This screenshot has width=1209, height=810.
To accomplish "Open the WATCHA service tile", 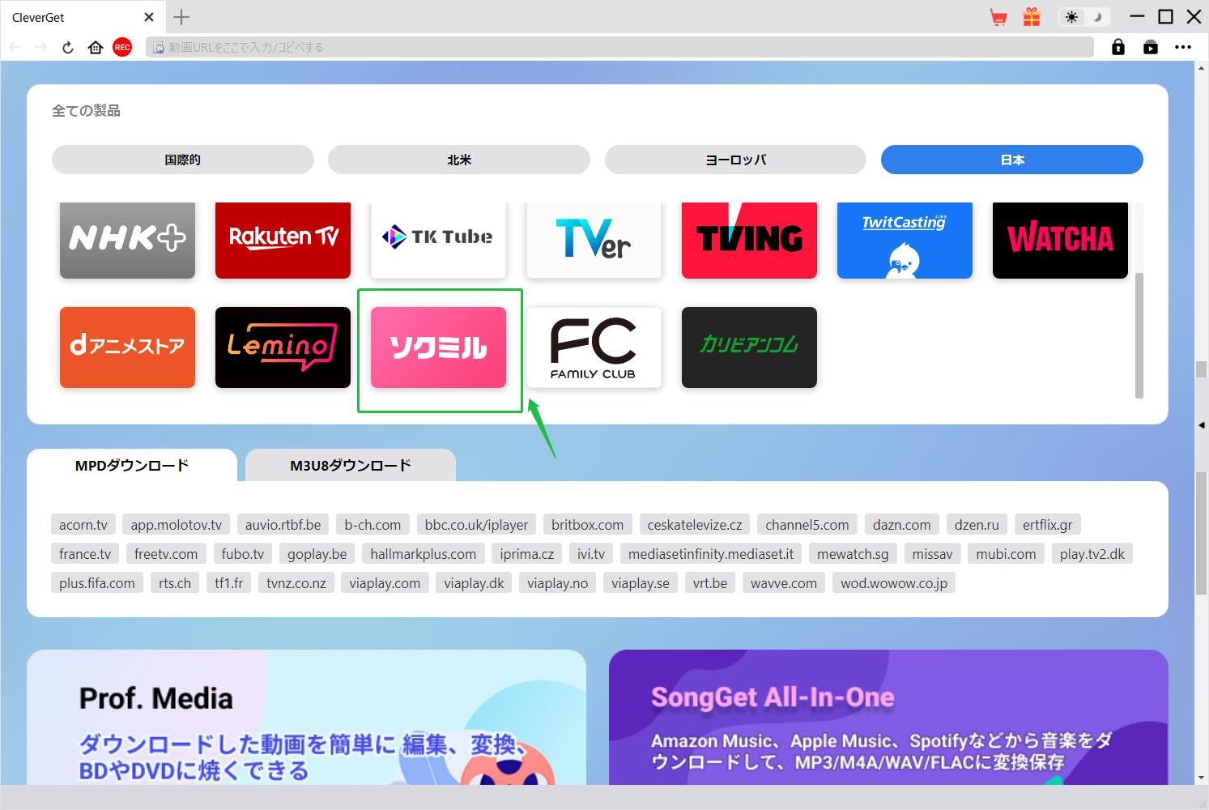I will click(1060, 240).
